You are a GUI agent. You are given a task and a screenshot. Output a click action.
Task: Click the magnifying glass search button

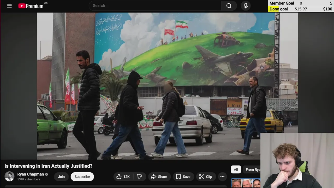pyautogui.click(x=229, y=6)
